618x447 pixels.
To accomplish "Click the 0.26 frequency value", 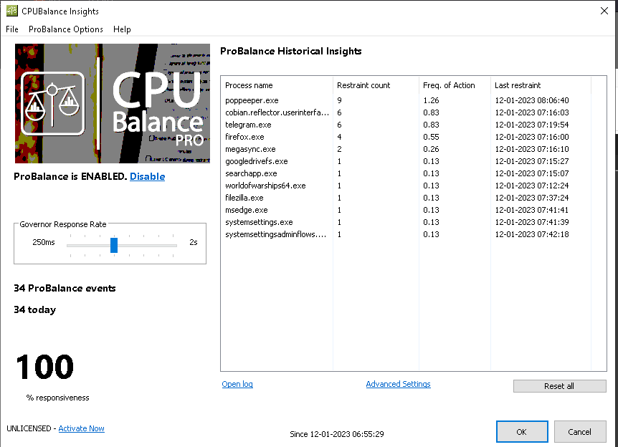I will 431,149.
